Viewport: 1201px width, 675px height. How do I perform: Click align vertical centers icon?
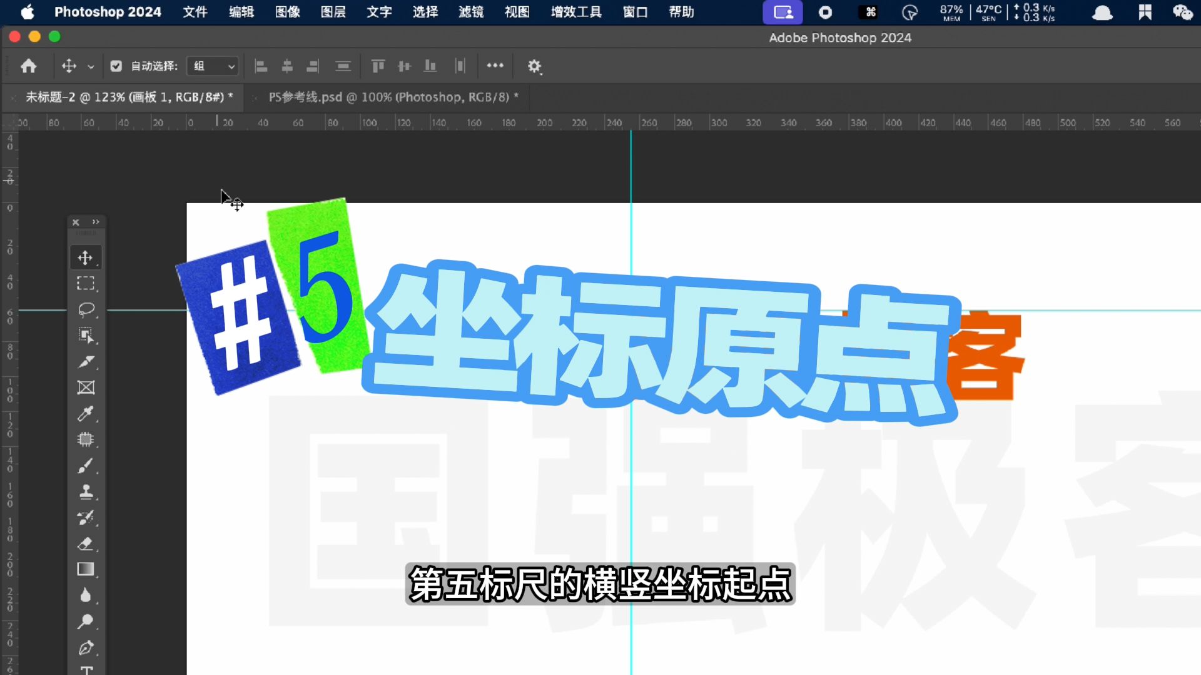point(404,66)
